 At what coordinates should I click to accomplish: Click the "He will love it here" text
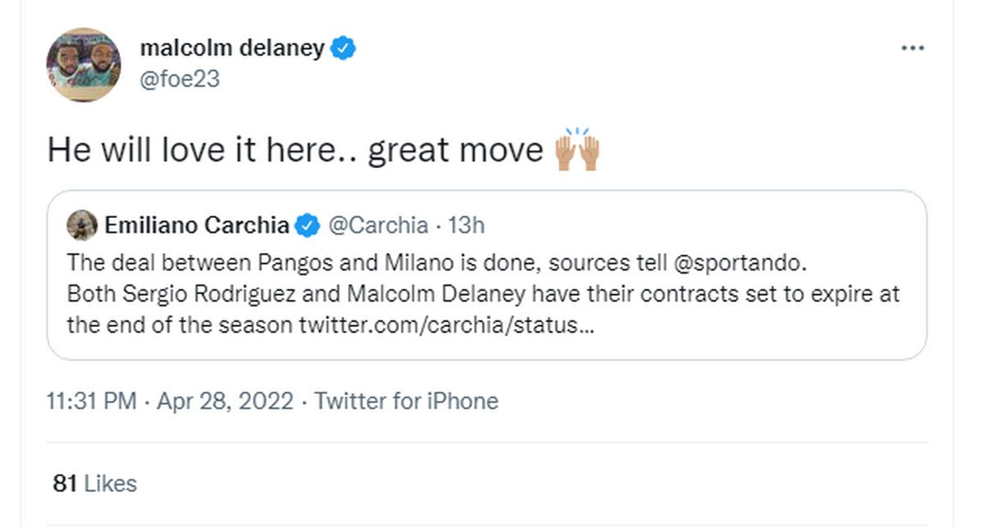coord(189,151)
